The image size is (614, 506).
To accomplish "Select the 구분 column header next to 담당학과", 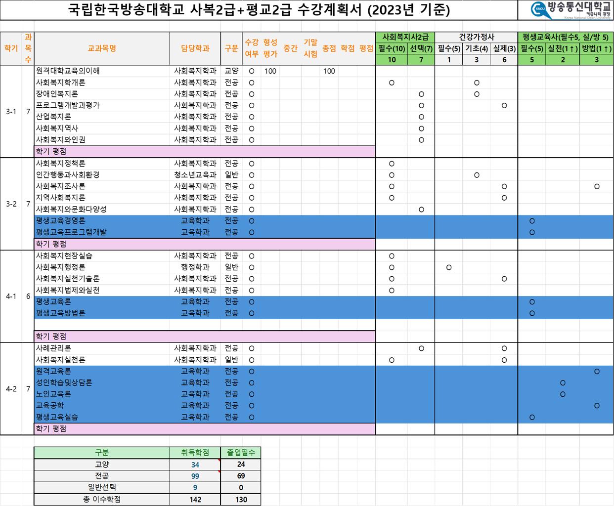I will [x=231, y=48].
